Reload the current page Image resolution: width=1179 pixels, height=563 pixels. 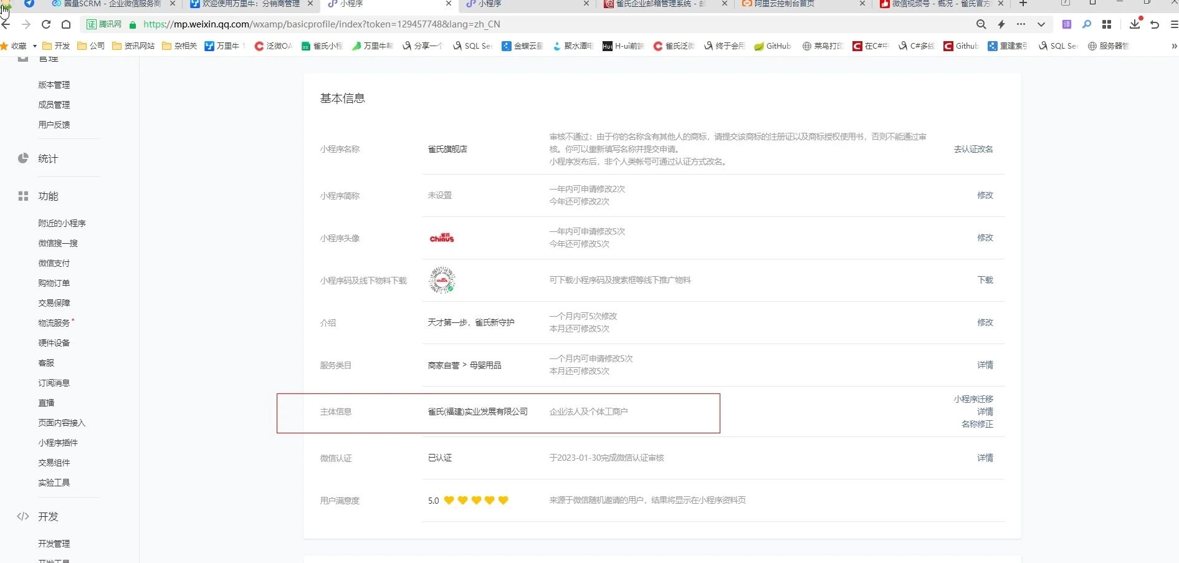(46, 24)
